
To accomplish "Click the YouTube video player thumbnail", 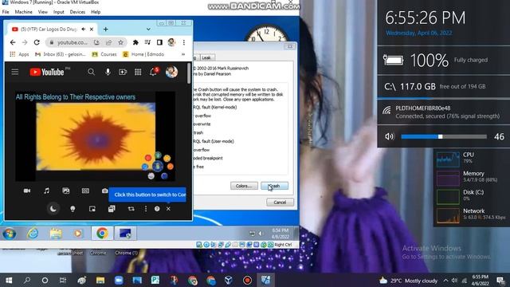I will tap(96, 136).
